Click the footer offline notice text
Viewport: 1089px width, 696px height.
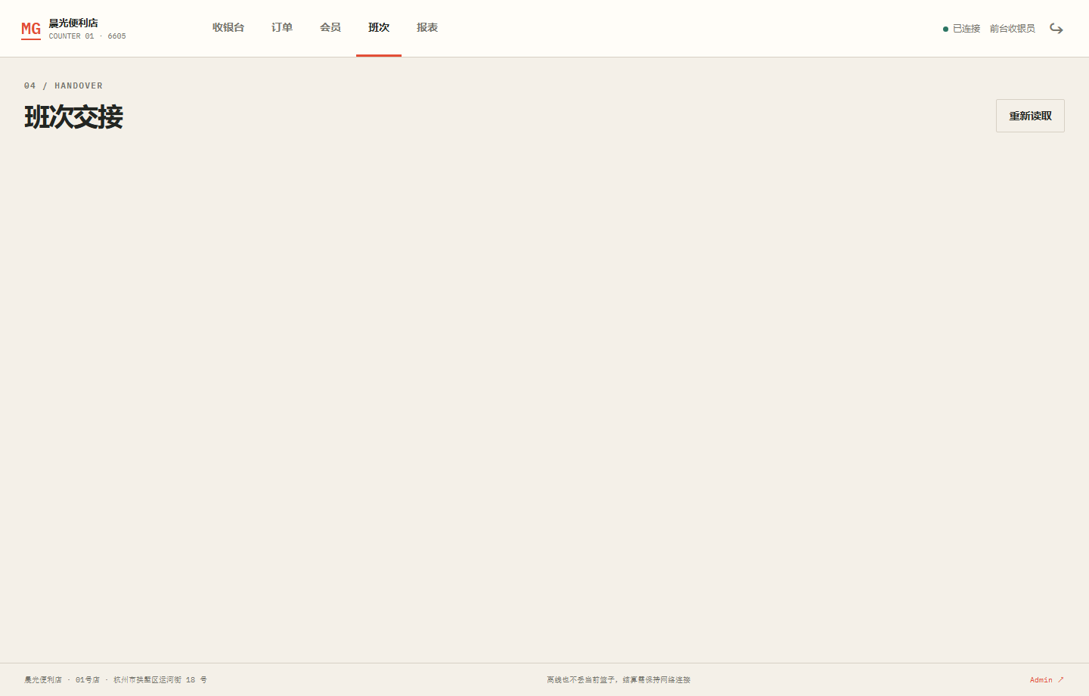point(619,680)
